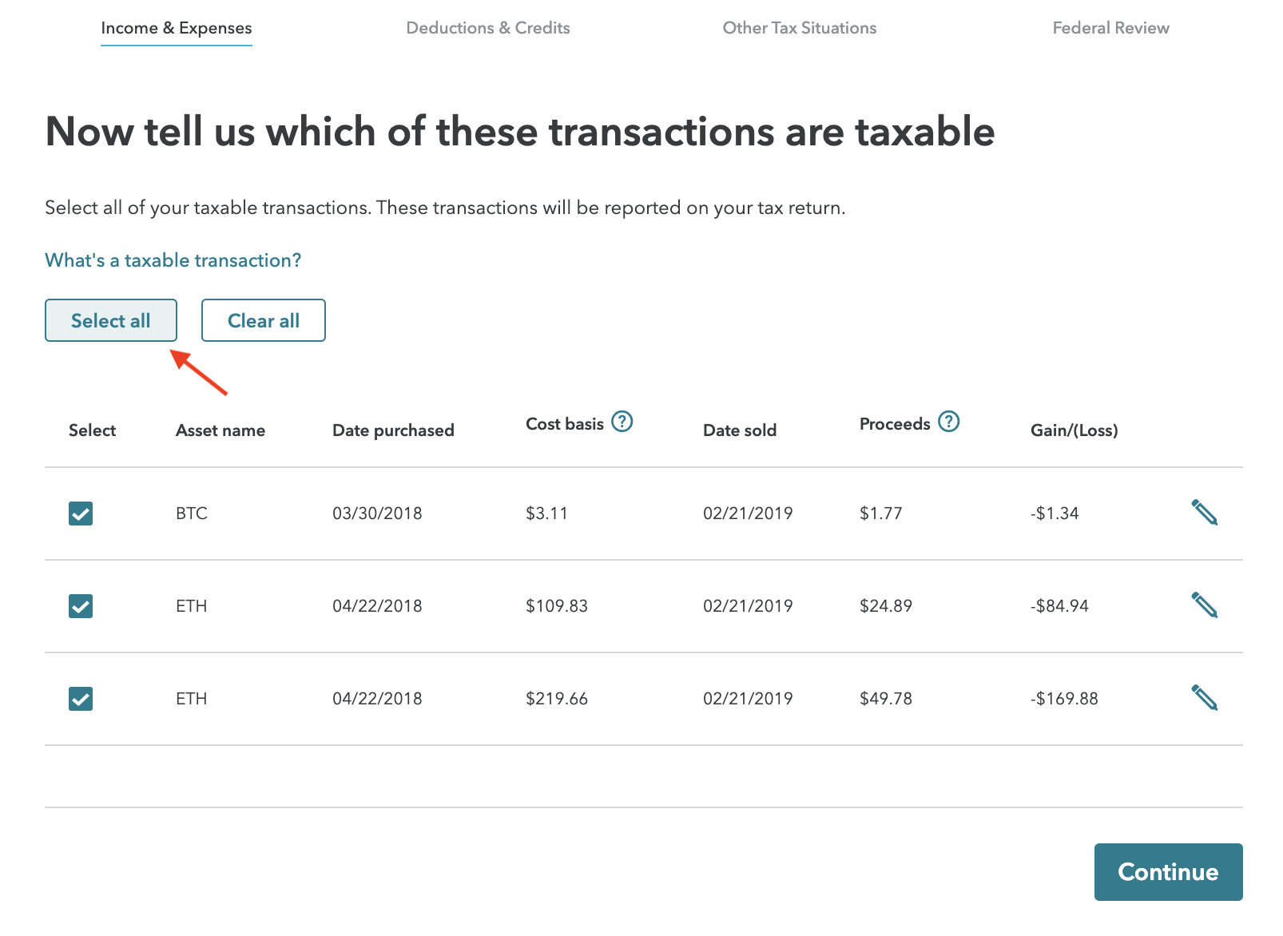Open the Proceeds help icon

(x=948, y=421)
